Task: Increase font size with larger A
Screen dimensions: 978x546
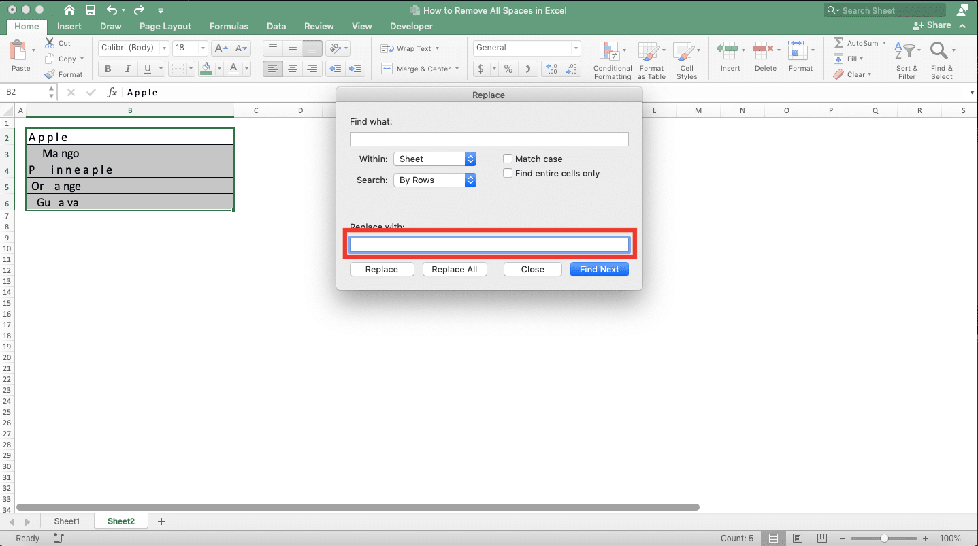Action: (x=221, y=48)
